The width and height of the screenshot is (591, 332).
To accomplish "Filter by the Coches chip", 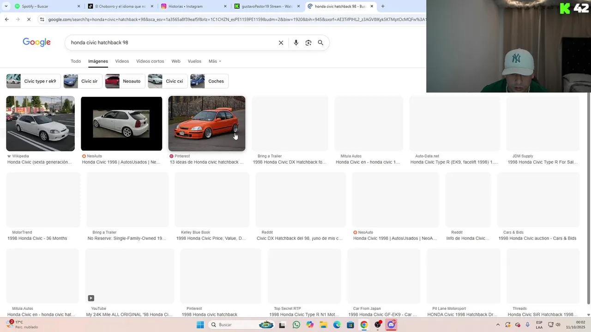I will click(x=210, y=81).
